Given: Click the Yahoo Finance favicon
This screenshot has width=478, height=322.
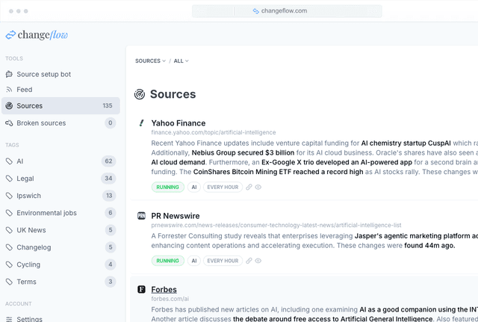Looking at the screenshot, I should click(x=141, y=123).
